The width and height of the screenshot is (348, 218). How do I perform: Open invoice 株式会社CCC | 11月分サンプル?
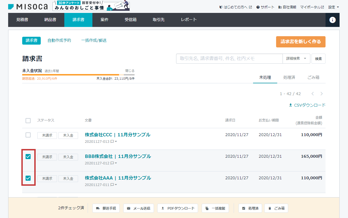point(117,135)
